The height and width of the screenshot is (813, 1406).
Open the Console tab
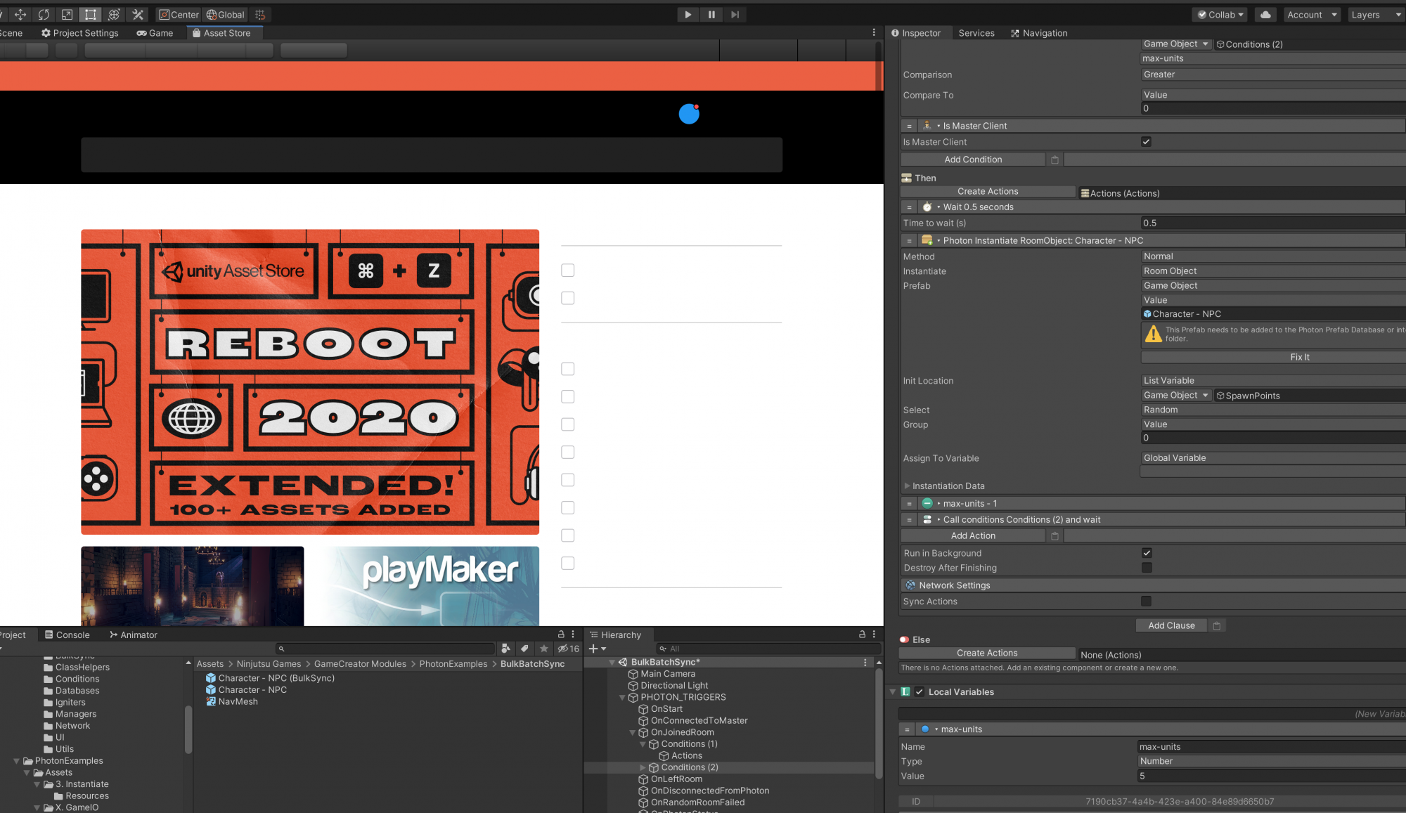[x=67, y=635]
